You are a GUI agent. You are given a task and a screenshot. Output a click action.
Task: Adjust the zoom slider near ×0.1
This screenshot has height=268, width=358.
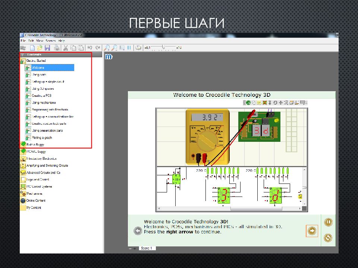coord(163,47)
